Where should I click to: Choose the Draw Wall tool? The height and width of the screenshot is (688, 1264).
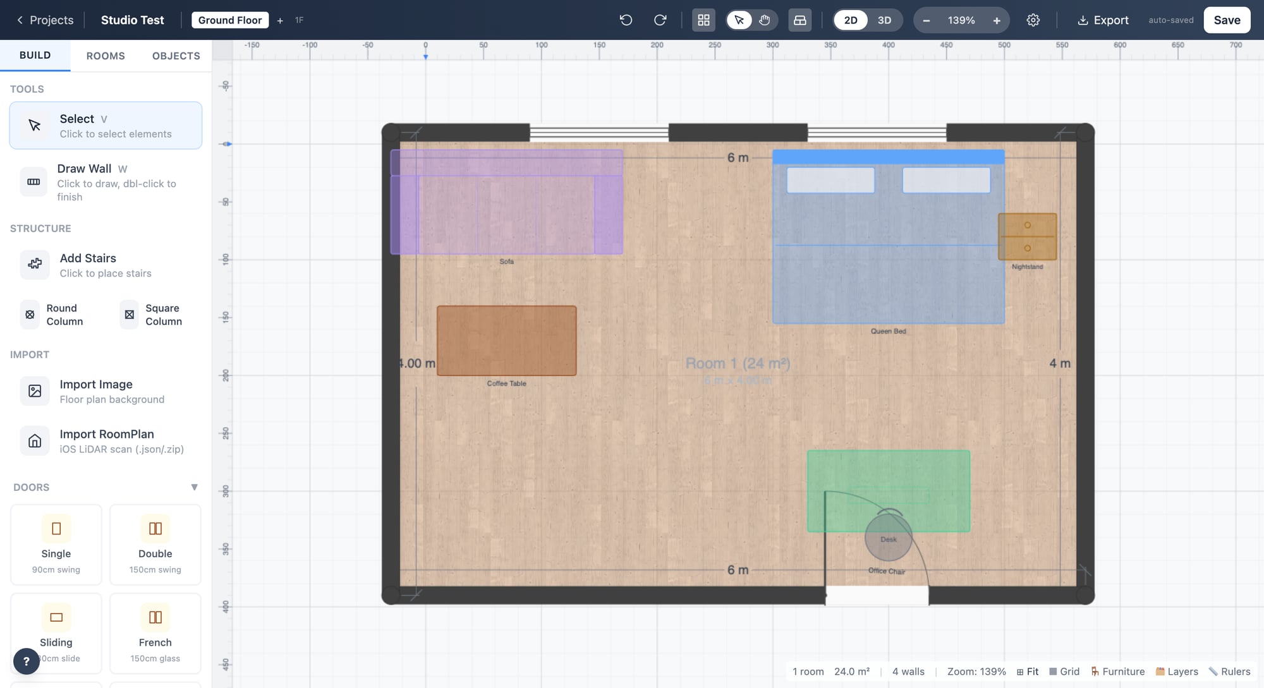pyautogui.click(x=106, y=182)
